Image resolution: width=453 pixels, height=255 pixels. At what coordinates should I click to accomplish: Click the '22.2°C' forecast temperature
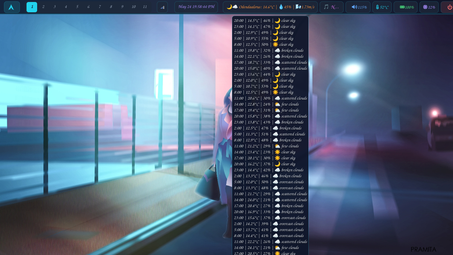(x=253, y=242)
